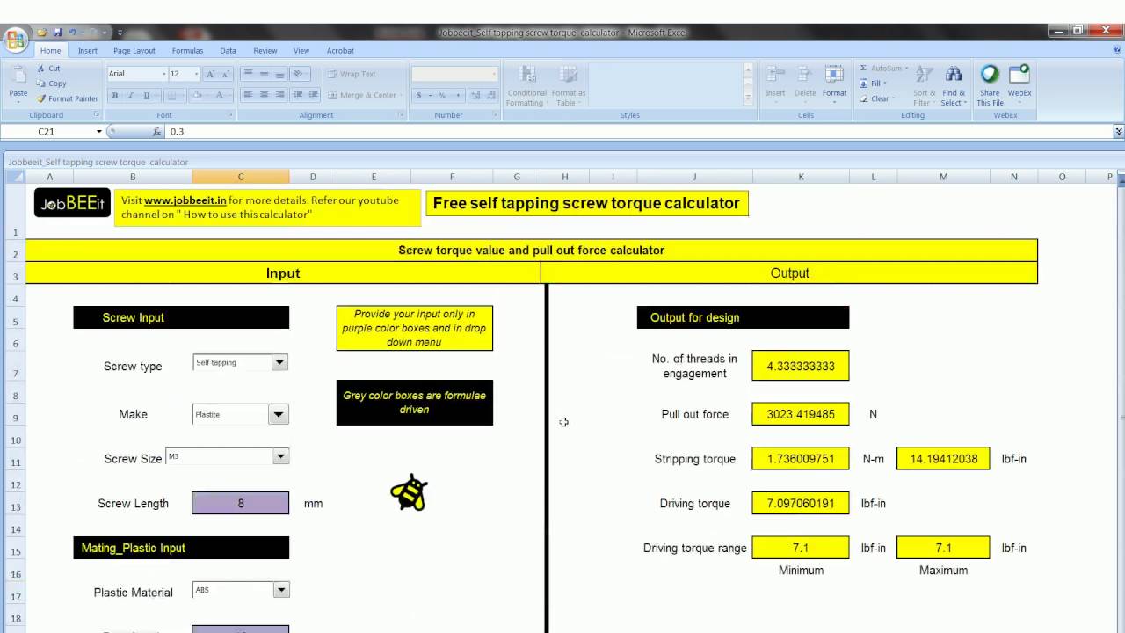Open the font size dropdown
This screenshot has height=633, width=1125.
click(x=196, y=74)
